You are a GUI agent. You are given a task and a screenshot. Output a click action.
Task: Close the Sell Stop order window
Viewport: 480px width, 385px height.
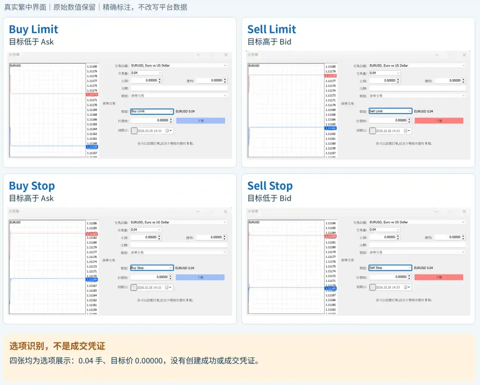click(x=464, y=211)
